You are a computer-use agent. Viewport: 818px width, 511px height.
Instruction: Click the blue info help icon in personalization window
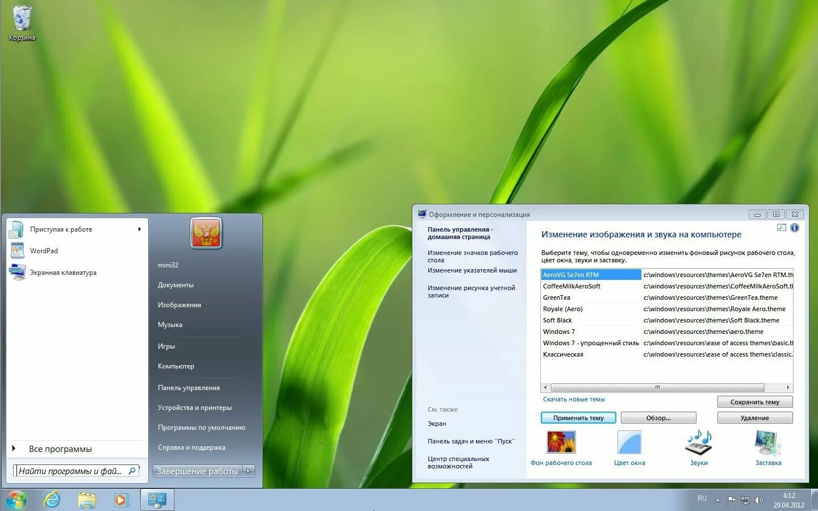[794, 228]
